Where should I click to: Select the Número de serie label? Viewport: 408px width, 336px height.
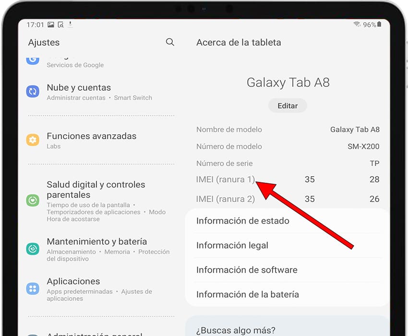coord(224,163)
